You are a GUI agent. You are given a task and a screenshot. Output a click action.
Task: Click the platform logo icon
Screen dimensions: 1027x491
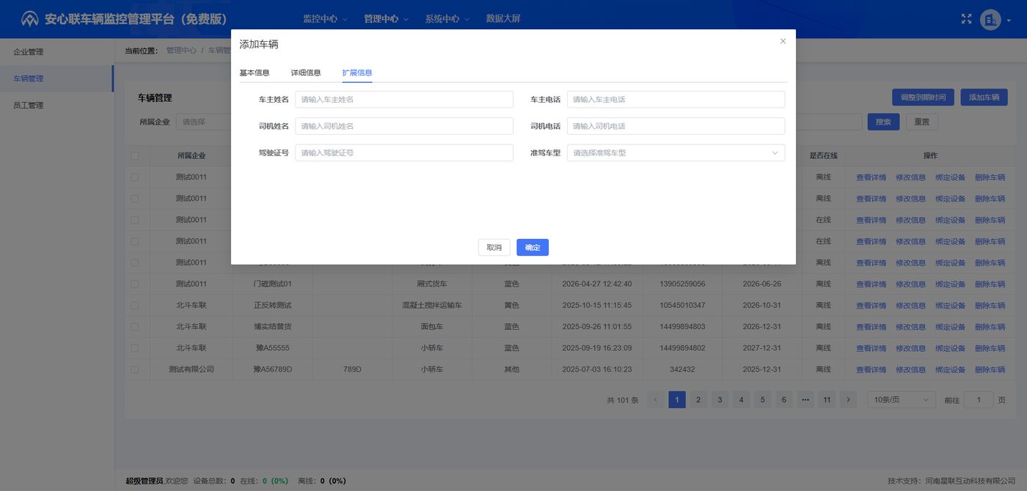[x=29, y=19]
